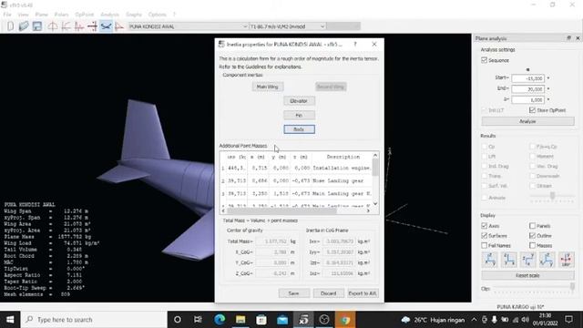The height and width of the screenshot is (328, 583).
Task: Open the Options menu
Action: coord(158,15)
